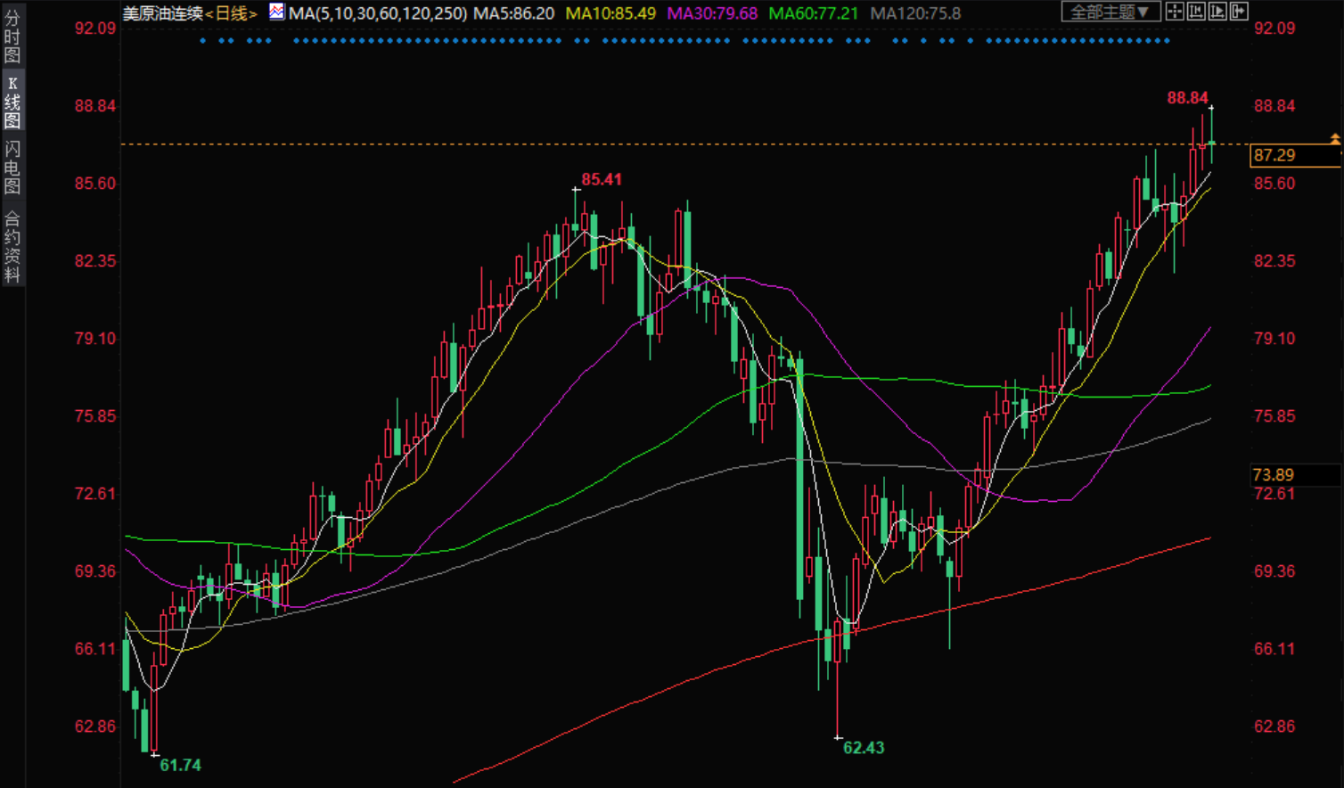The image size is (1344, 788).
Task: Open the 合约资料 tab
Action: point(12,247)
